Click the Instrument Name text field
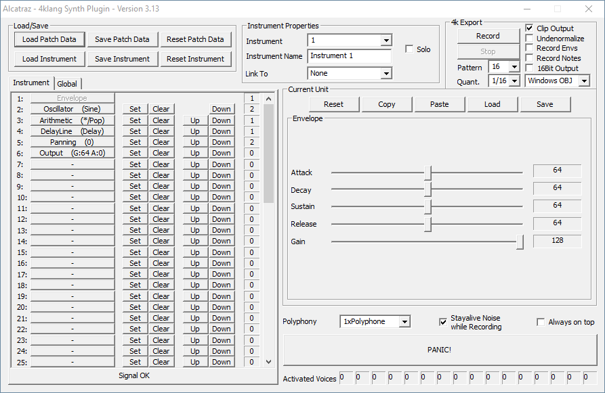Viewport: 605px width, 393px height. point(349,56)
